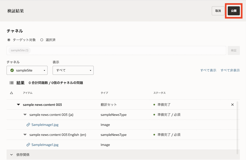This screenshot has height=160, width=246.
Task: Click the results list icon beside 結果
Action: (11, 83)
